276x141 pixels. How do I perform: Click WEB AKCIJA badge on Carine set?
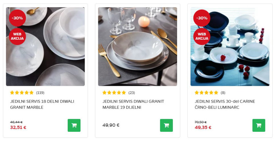202,36
